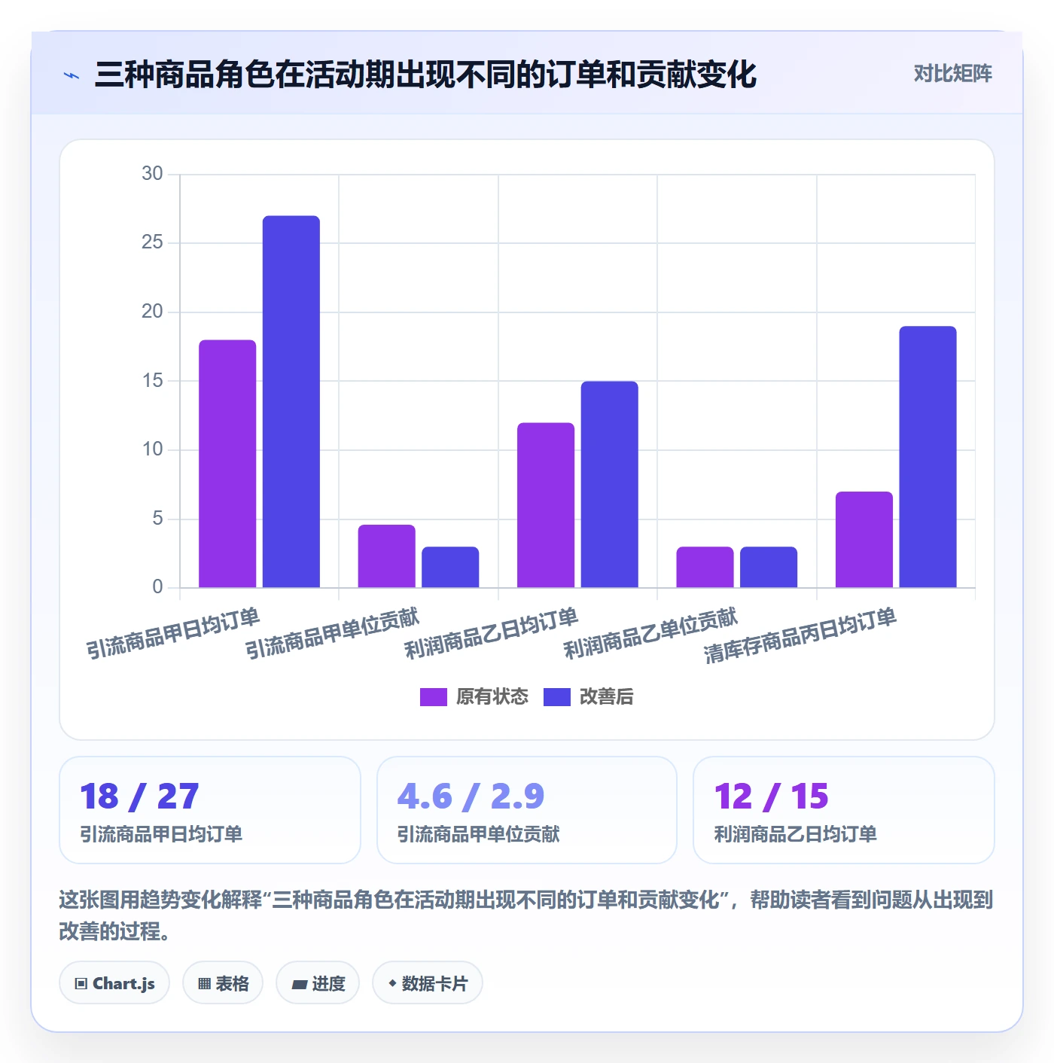Screen dimensions: 1054x1063
Task: Click the 对比矩阵 label in header
Action: coord(952,74)
